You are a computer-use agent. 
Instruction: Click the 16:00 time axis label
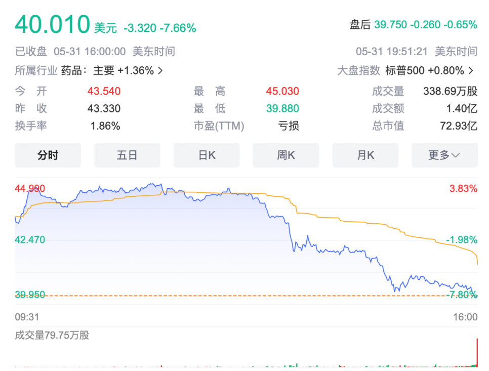point(465,317)
